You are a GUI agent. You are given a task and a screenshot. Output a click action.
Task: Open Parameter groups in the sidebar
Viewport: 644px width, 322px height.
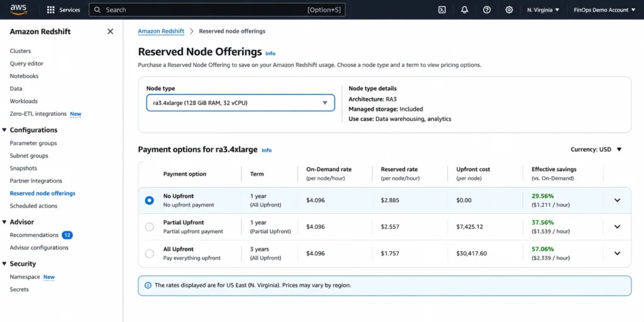(33, 143)
